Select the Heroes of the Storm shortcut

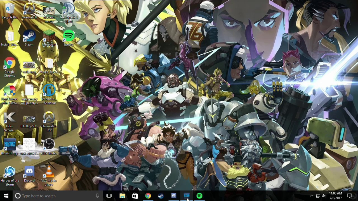(10, 176)
